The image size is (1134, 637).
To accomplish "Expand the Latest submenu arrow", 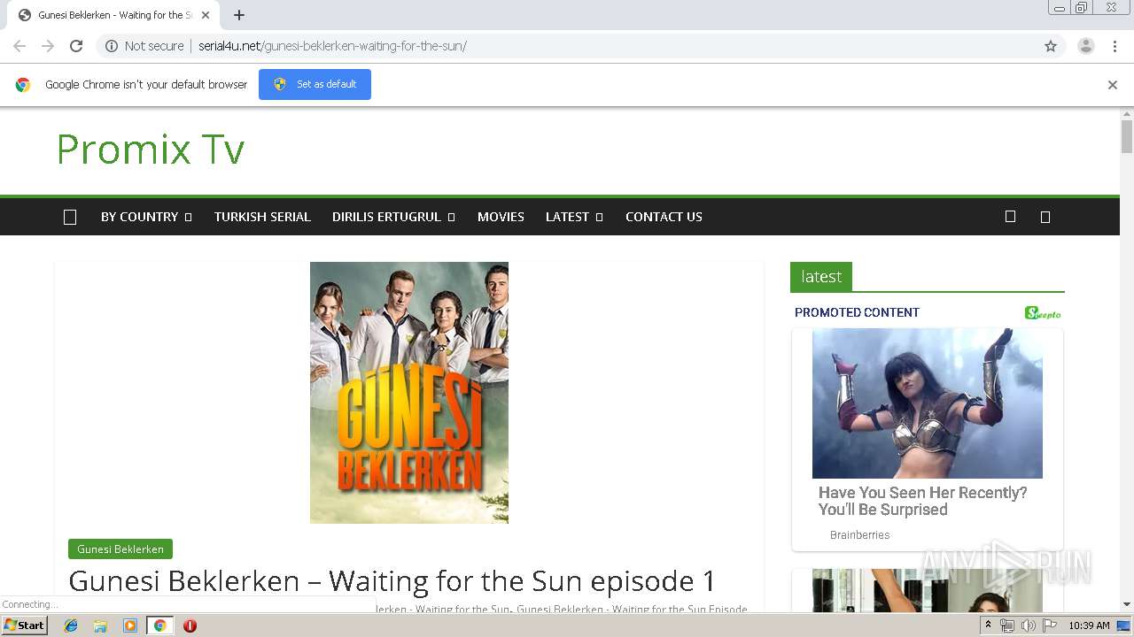I will point(599,217).
